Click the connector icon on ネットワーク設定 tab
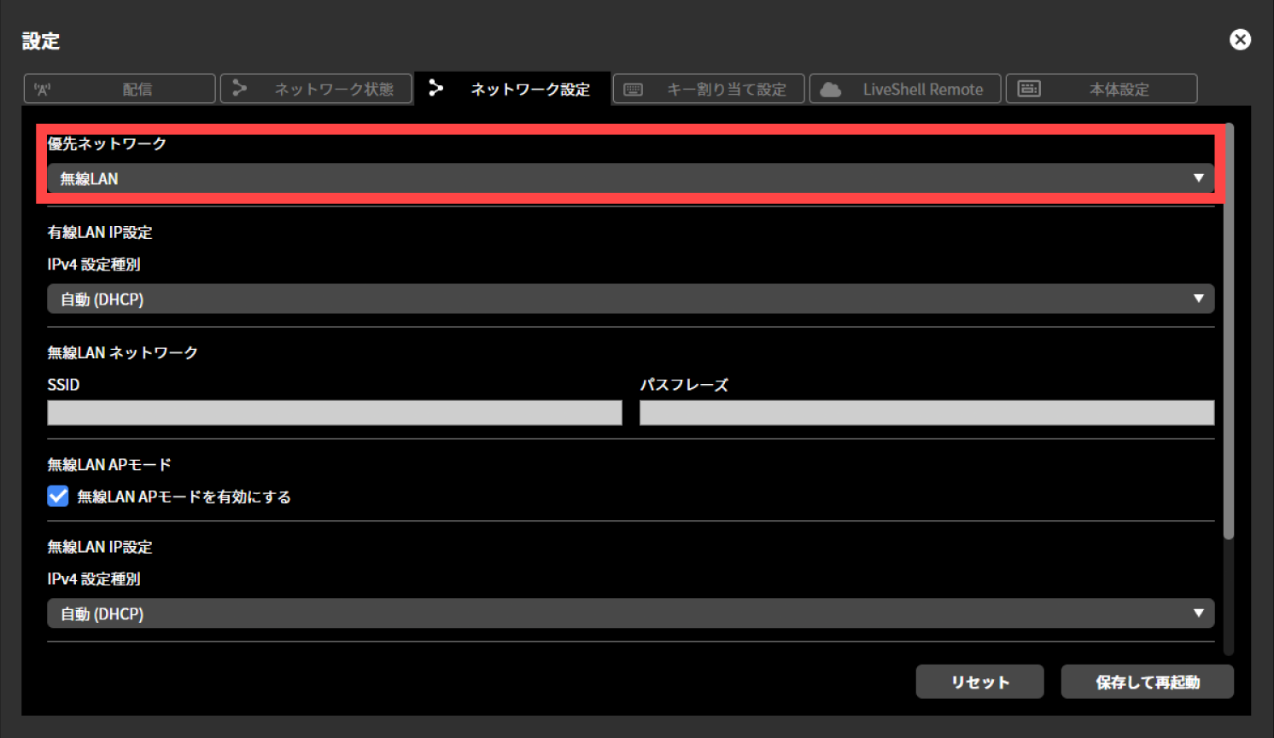This screenshot has height=738, width=1274. pos(436,88)
